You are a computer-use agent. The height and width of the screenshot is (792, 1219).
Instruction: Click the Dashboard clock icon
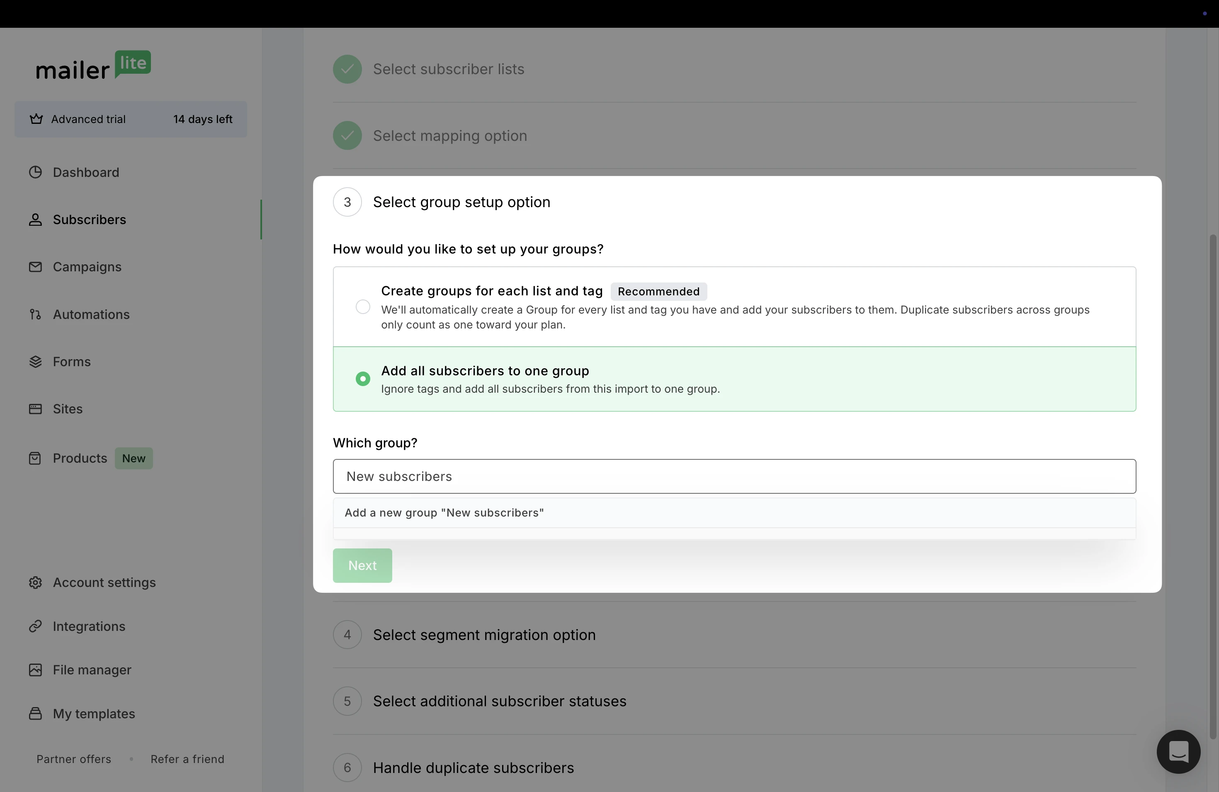(35, 172)
